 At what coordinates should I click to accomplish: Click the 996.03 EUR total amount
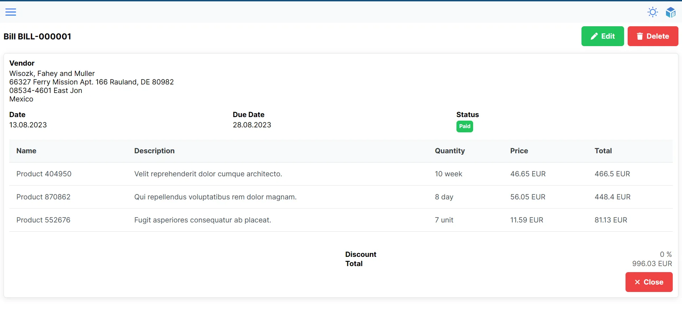coord(652,264)
